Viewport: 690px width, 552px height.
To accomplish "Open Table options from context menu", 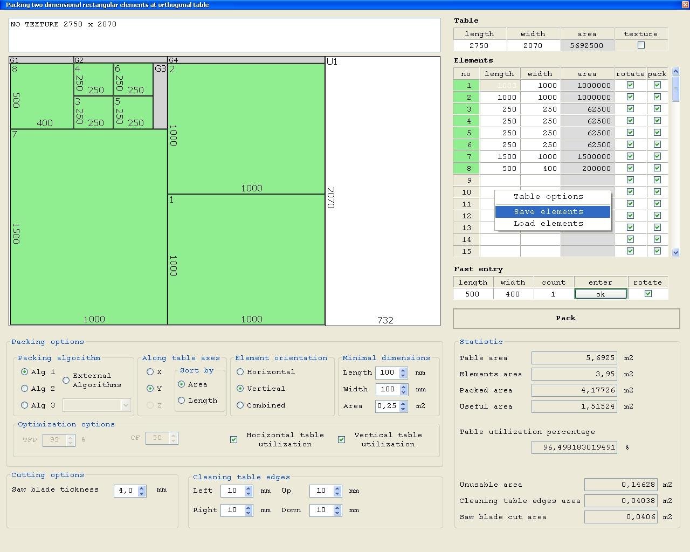I will tap(548, 197).
